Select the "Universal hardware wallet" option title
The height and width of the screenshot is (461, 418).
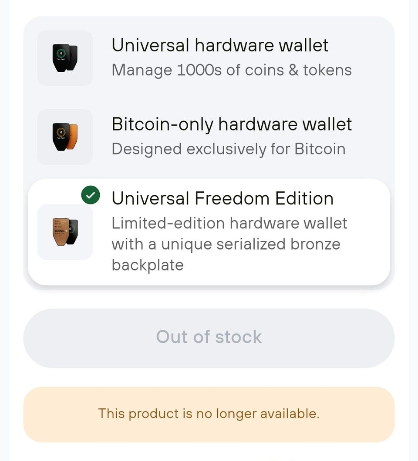220,45
